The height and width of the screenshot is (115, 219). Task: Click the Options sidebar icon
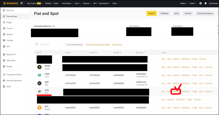4,34
